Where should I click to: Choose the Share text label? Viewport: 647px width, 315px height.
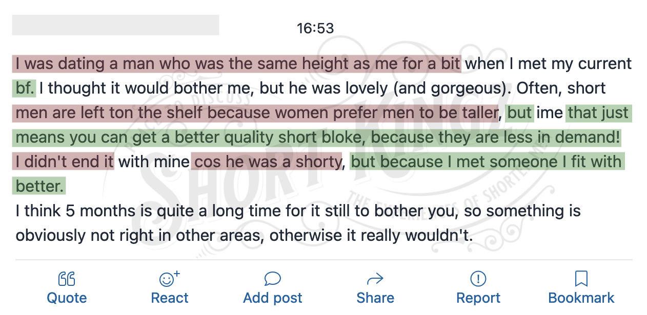[x=375, y=298]
